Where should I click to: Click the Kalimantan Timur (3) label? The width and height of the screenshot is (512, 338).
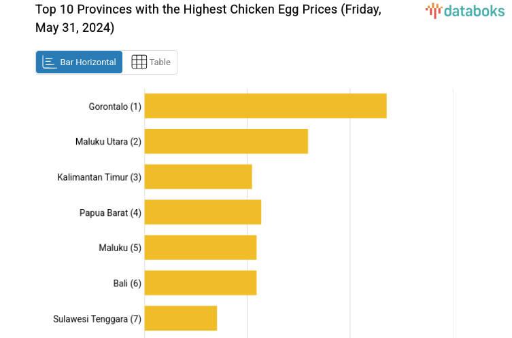click(x=99, y=177)
